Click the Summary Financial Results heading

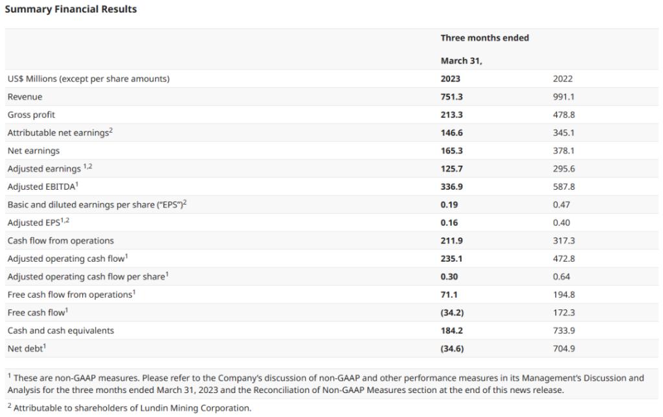(71, 9)
